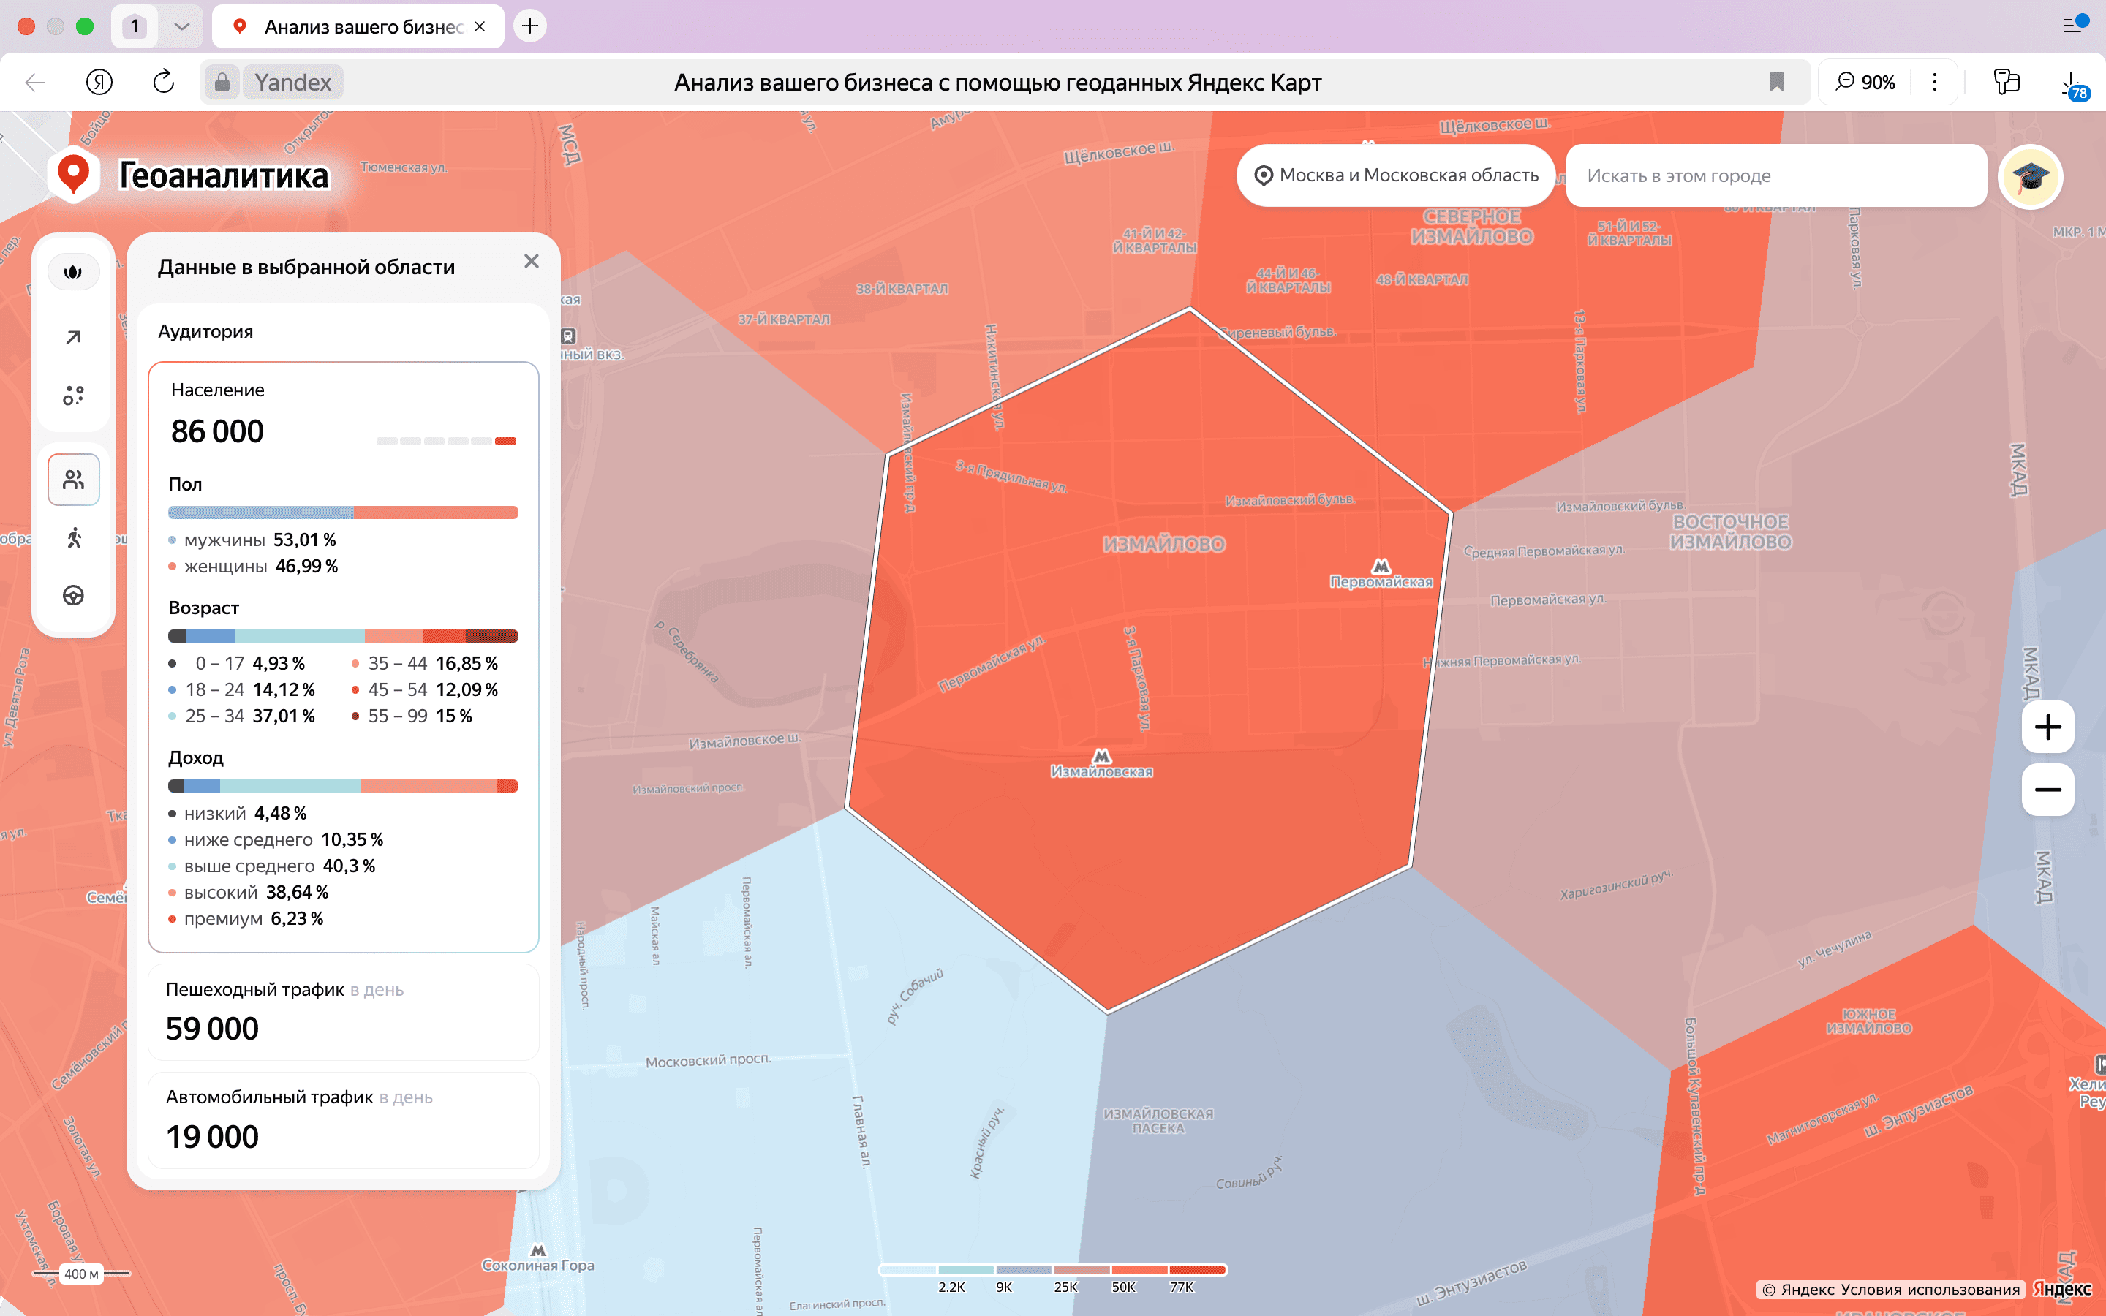The height and width of the screenshot is (1316, 2106).
Task: Click the population density legend scale
Action: (x=1053, y=1270)
